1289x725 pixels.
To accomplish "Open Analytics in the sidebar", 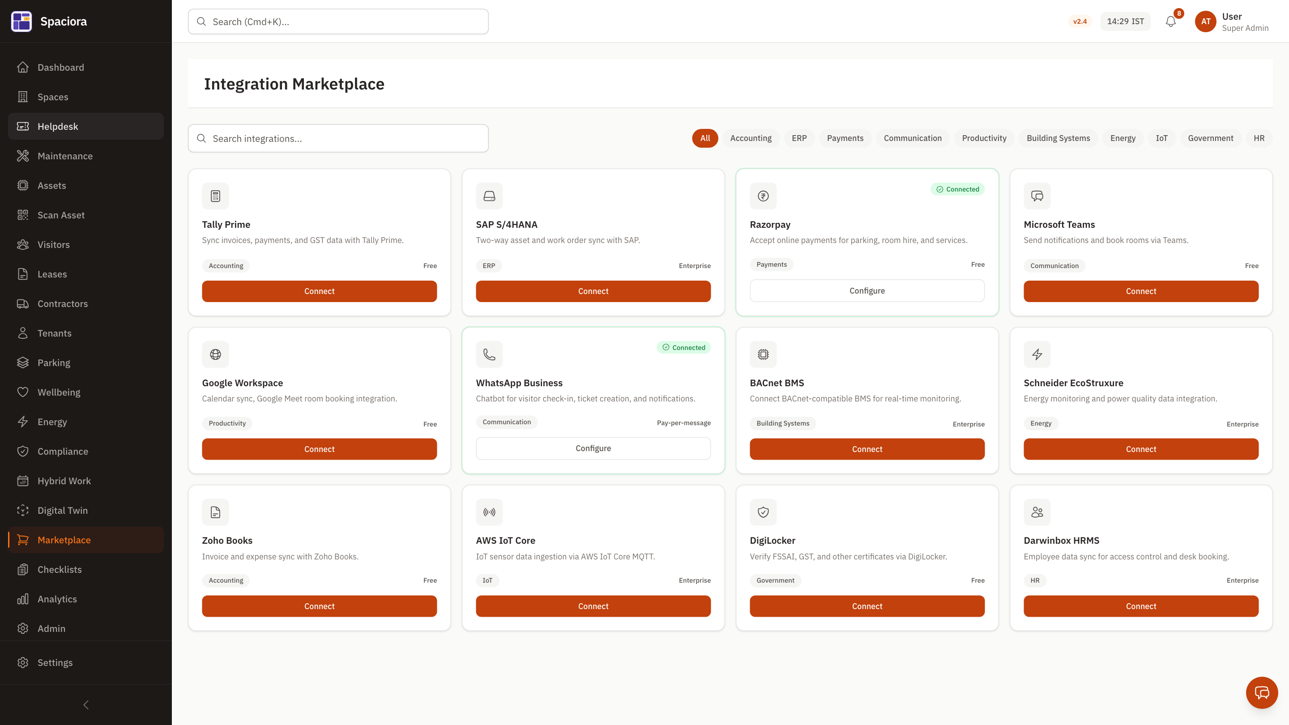I will coord(86,598).
